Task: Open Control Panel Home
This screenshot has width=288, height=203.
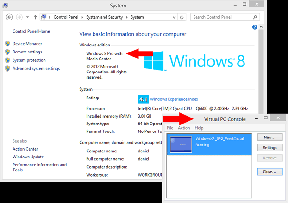Action: pos(31,31)
